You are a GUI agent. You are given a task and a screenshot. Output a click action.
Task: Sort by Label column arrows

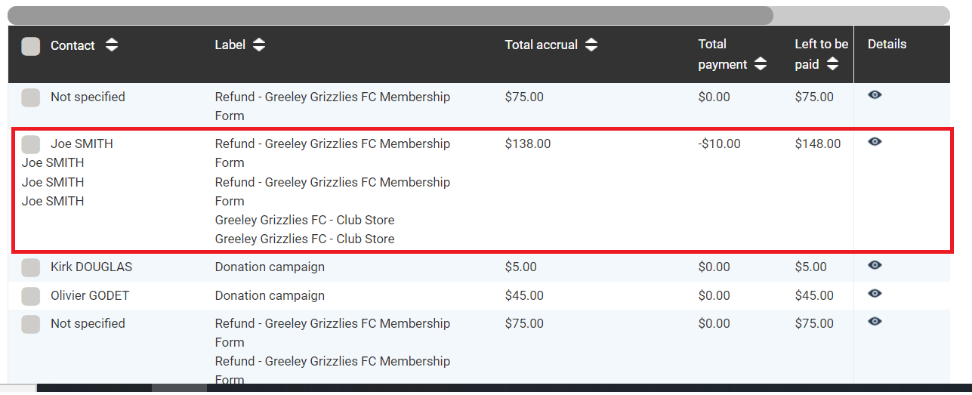[x=259, y=45]
